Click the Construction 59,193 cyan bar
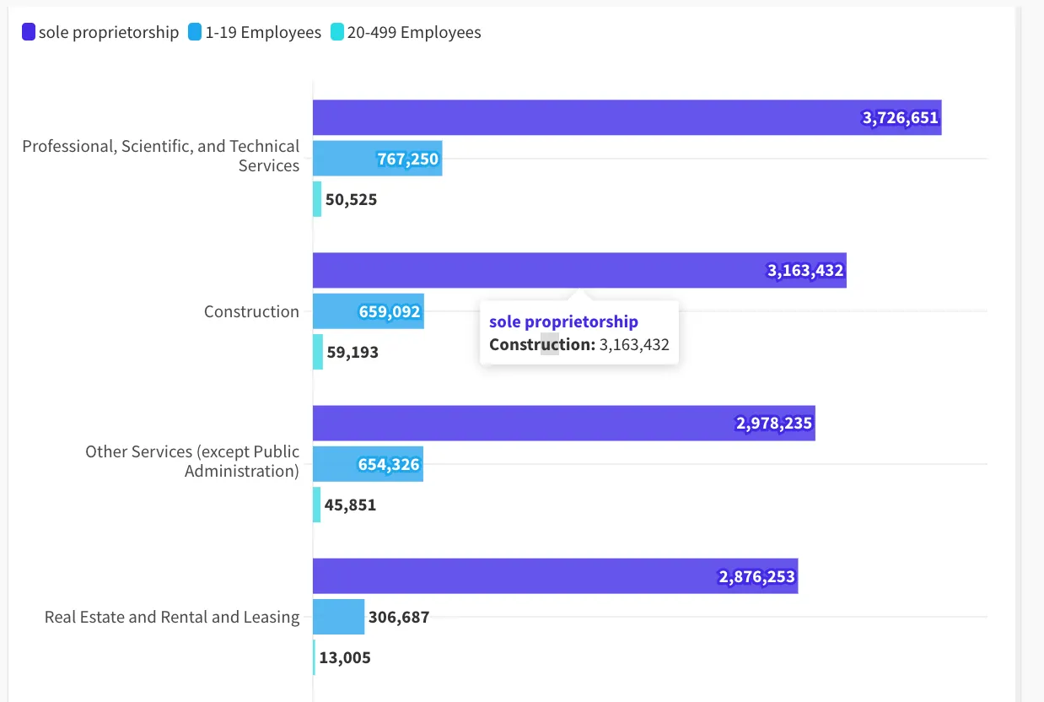 coord(318,352)
